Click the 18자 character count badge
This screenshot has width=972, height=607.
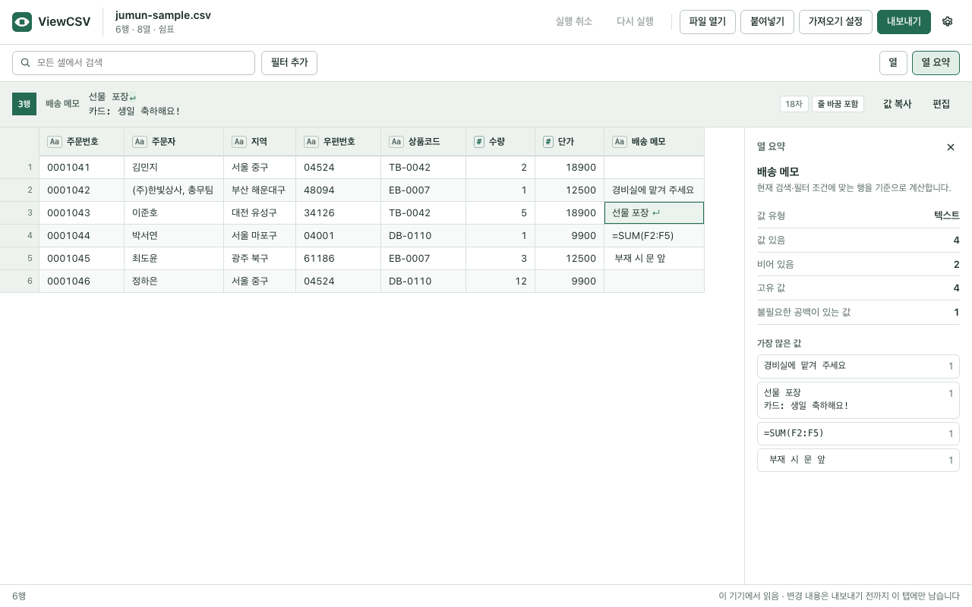pos(794,104)
